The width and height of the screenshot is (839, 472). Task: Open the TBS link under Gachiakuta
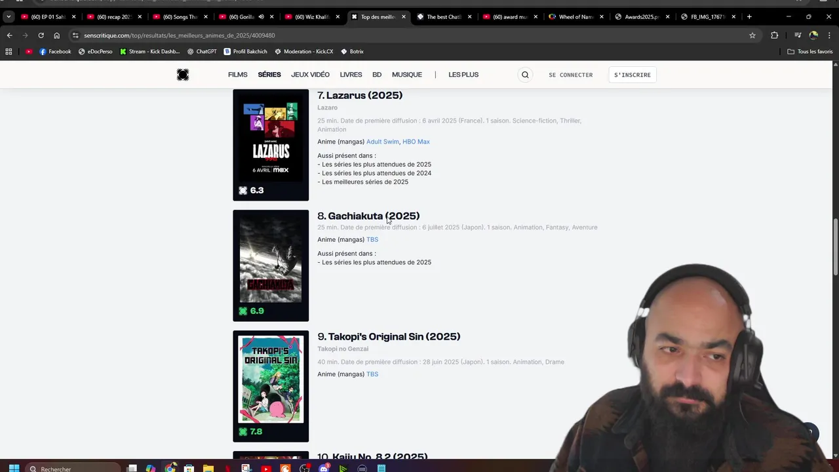(x=372, y=239)
